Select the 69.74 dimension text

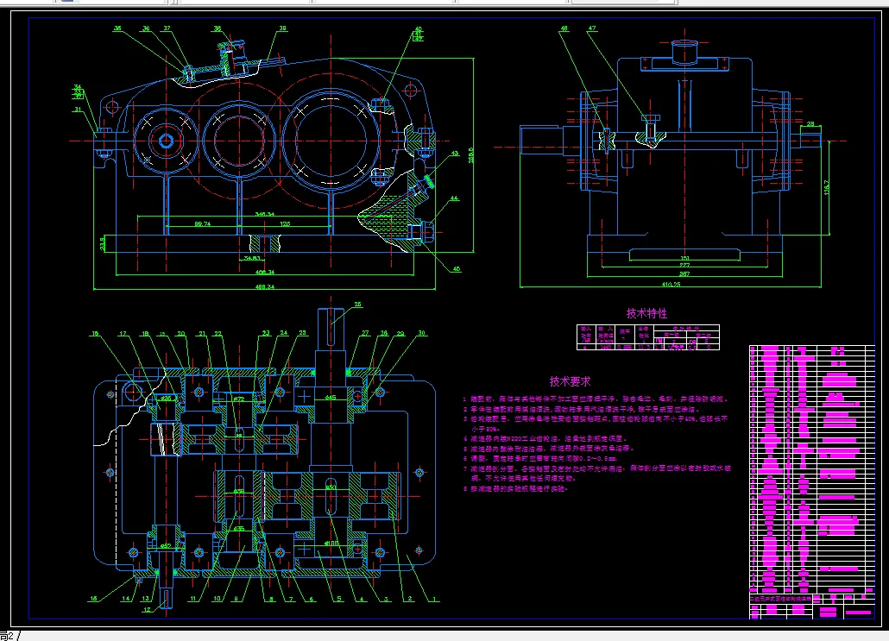tap(205, 222)
